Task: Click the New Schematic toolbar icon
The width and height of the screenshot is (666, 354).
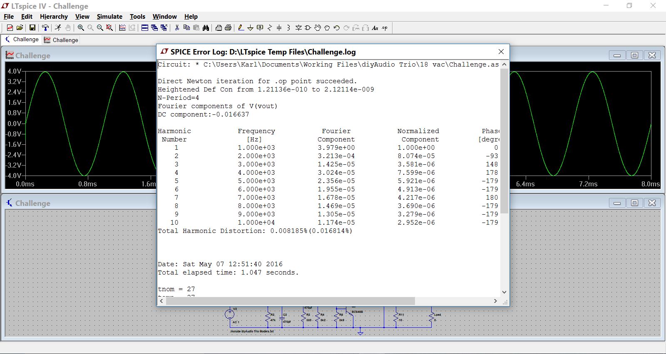Action: (x=10, y=28)
